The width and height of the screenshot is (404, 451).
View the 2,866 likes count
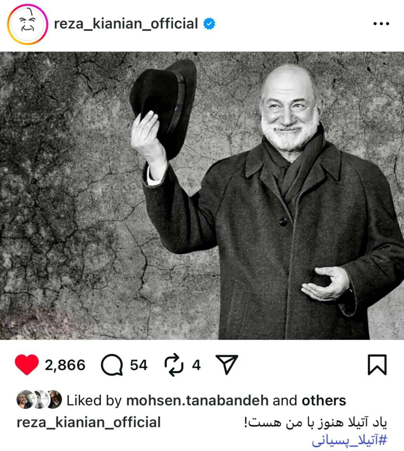point(65,365)
